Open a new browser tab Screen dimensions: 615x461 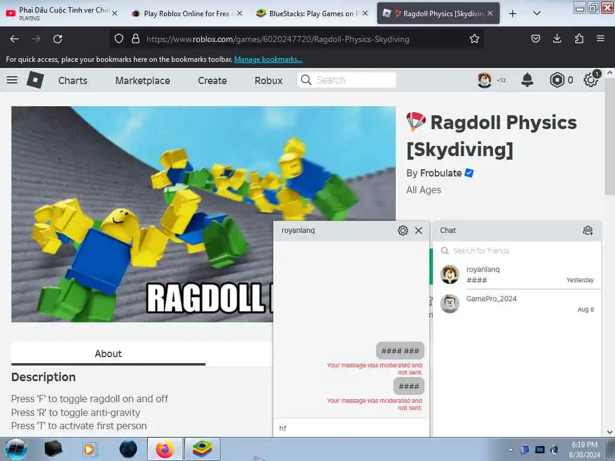pos(513,14)
